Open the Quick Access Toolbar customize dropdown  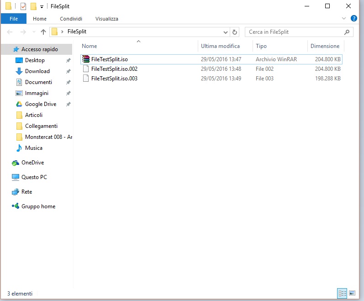(42, 6)
